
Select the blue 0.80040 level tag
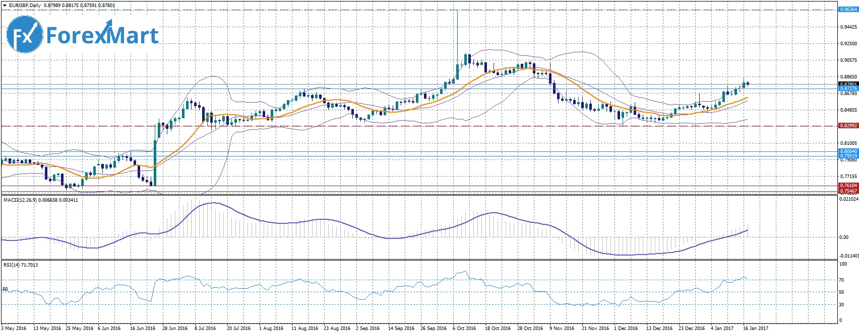click(x=848, y=151)
